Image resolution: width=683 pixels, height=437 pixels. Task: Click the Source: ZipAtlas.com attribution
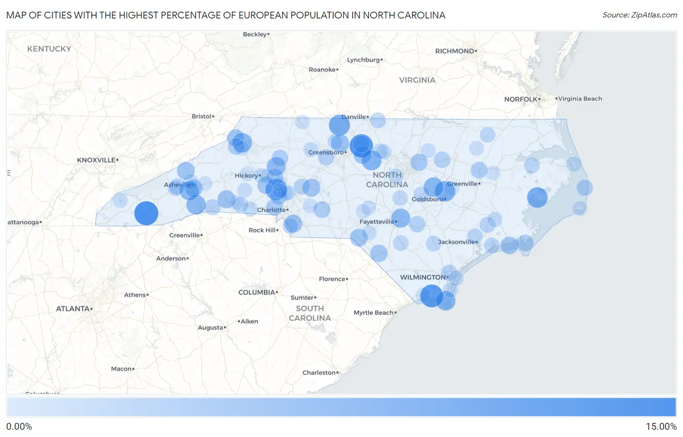tap(639, 15)
